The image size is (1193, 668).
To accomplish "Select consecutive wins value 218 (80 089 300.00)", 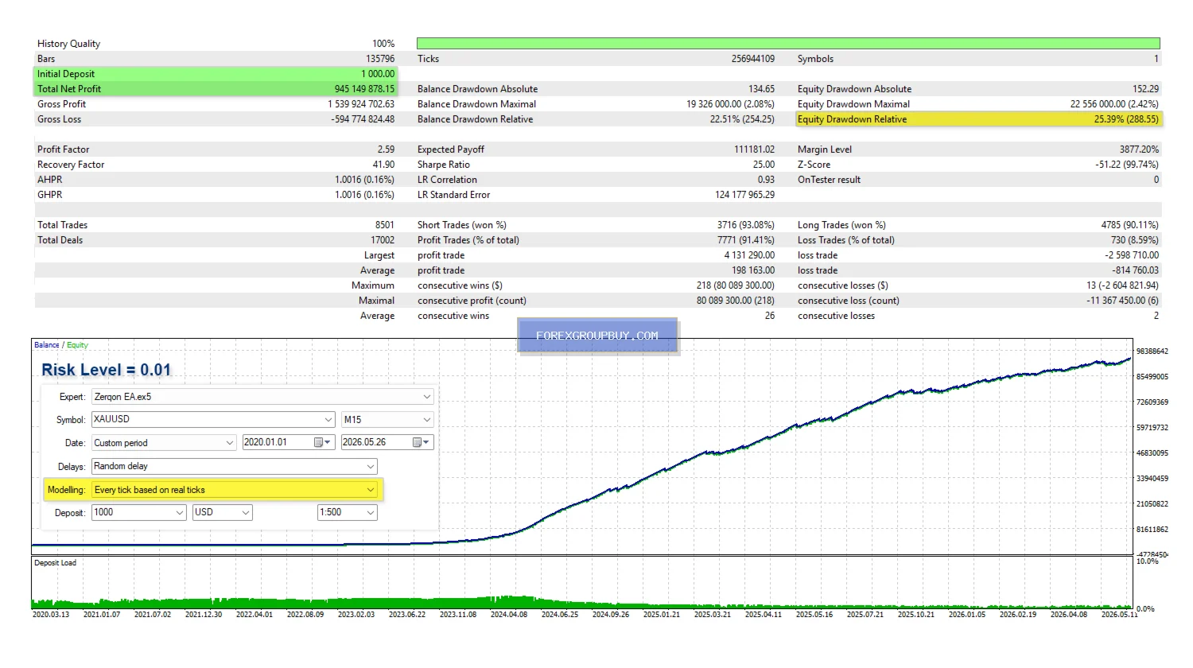I will [x=736, y=285].
